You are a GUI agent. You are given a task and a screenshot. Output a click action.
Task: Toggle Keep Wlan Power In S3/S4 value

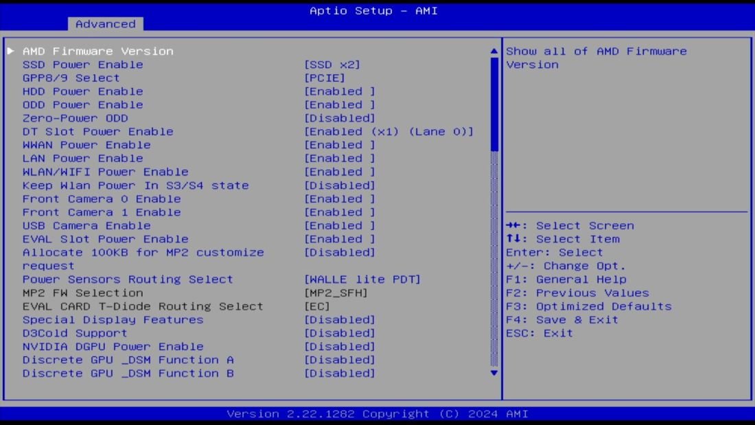pyautogui.click(x=339, y=185)
